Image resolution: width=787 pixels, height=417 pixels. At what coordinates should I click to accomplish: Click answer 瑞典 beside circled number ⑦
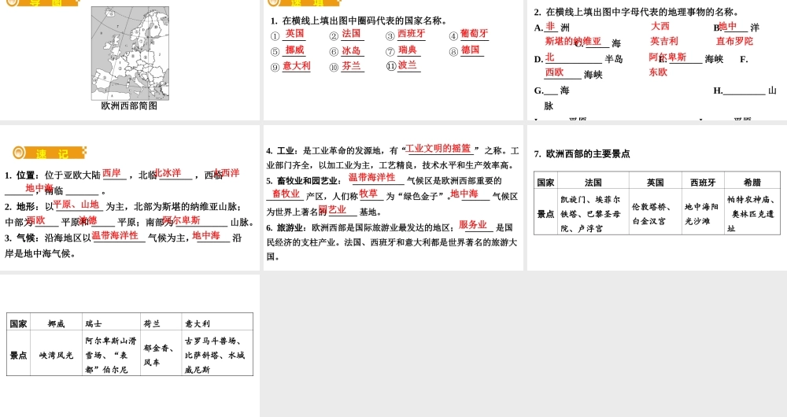[x=408, y=50]
